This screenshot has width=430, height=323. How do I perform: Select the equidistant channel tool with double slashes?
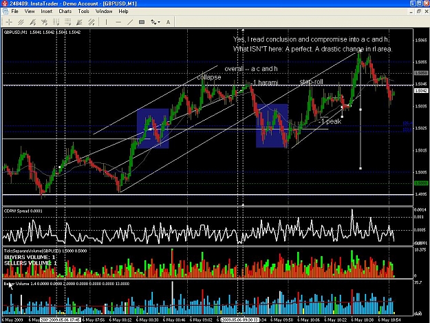pos(21,22)
